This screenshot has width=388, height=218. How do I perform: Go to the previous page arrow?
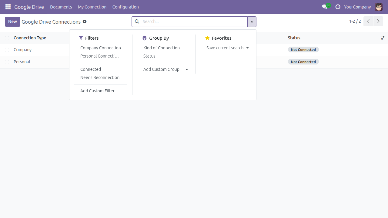368,21
